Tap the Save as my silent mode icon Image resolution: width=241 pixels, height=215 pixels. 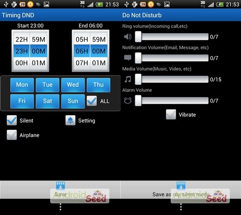pos(181,186)
